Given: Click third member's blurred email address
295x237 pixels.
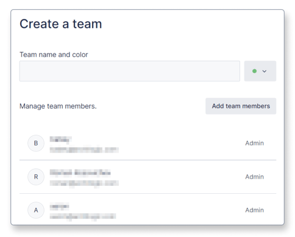Looking at the screenshot, I should (83, 216).
